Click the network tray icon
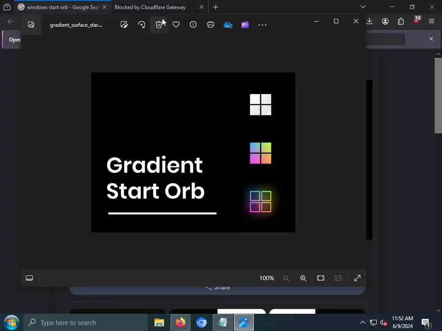Screen dimensions: 442x331 coord(373,322)
